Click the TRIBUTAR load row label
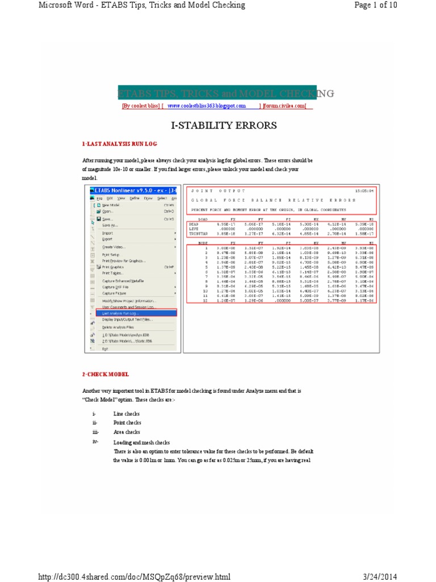This screenshot has height=582, width=436. [198, 234]
